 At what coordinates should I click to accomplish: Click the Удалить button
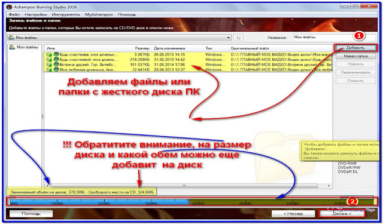pos(355,64)
